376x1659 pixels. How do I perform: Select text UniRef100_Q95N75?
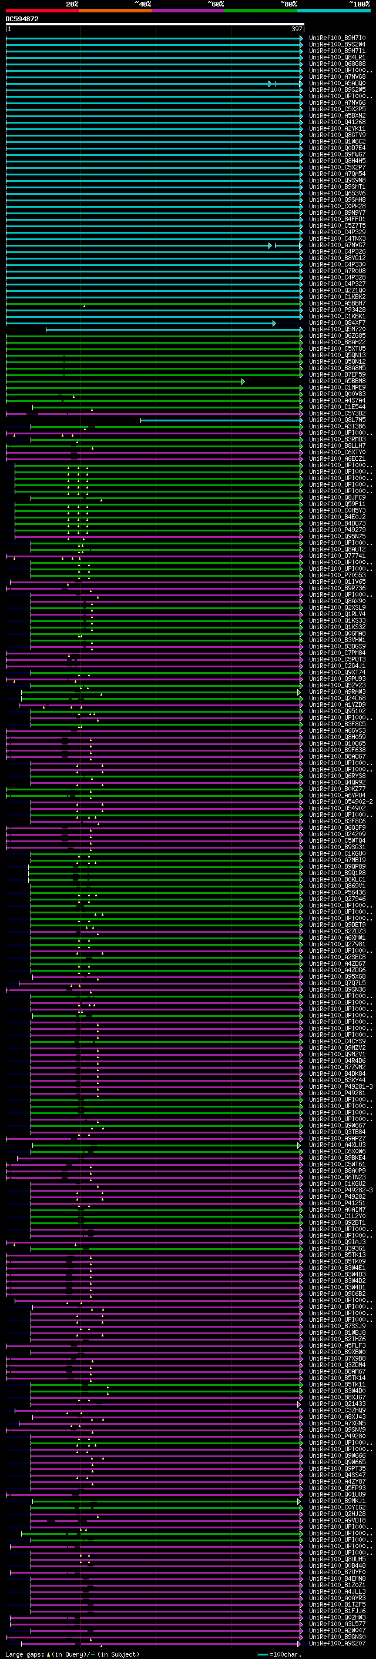[x=337, y=536]
